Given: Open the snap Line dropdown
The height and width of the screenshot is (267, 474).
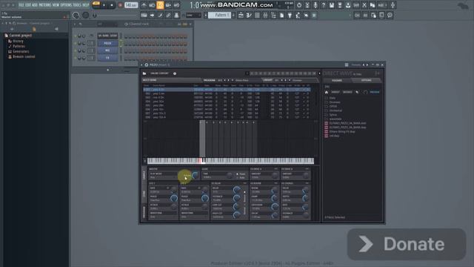Looking at the screenshot, I should coord(193,15).
